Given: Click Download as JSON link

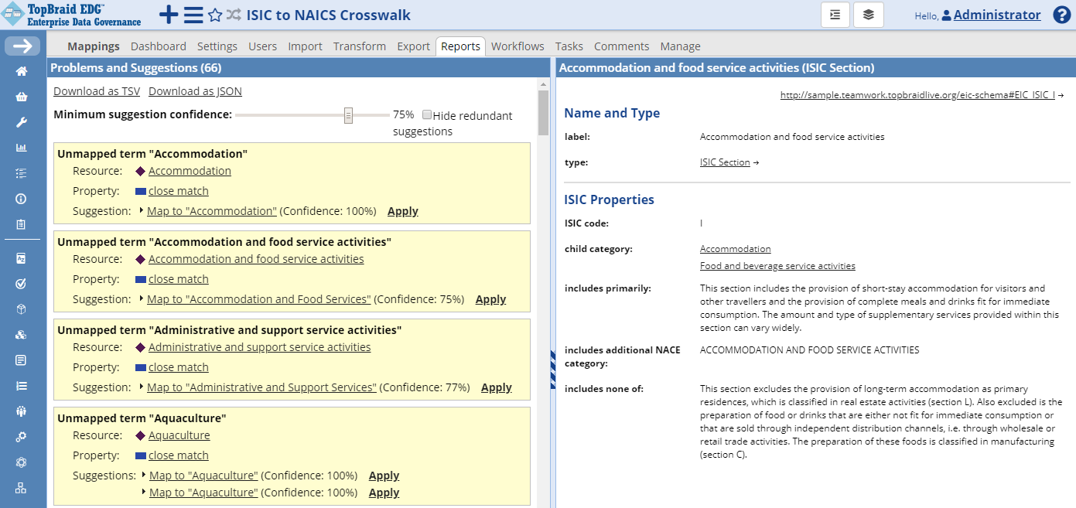Looking at the screenshot, I should (195, 91).
